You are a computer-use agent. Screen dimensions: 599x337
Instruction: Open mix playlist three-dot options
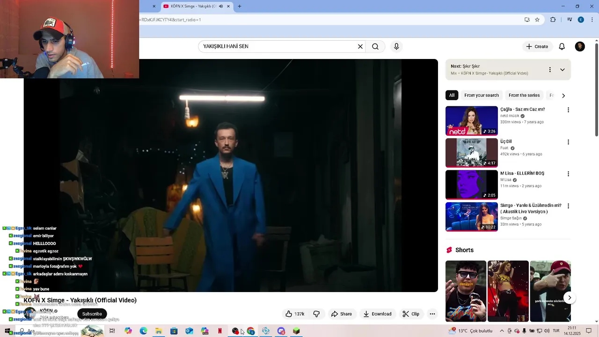click(x=550, y=70)
